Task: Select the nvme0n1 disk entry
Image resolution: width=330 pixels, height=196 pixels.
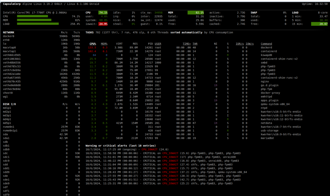Action: [42, 127]
